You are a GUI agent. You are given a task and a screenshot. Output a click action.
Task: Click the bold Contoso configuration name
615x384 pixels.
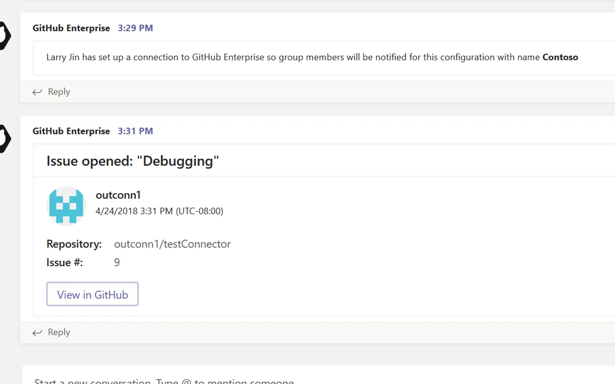pyautogui.click(x=560, y=57)
